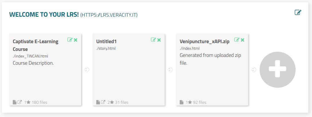Viewport: 312px width, 117px height.
Task: Edit the Captivate E-Learning Course card
Action: click(70, 40)
